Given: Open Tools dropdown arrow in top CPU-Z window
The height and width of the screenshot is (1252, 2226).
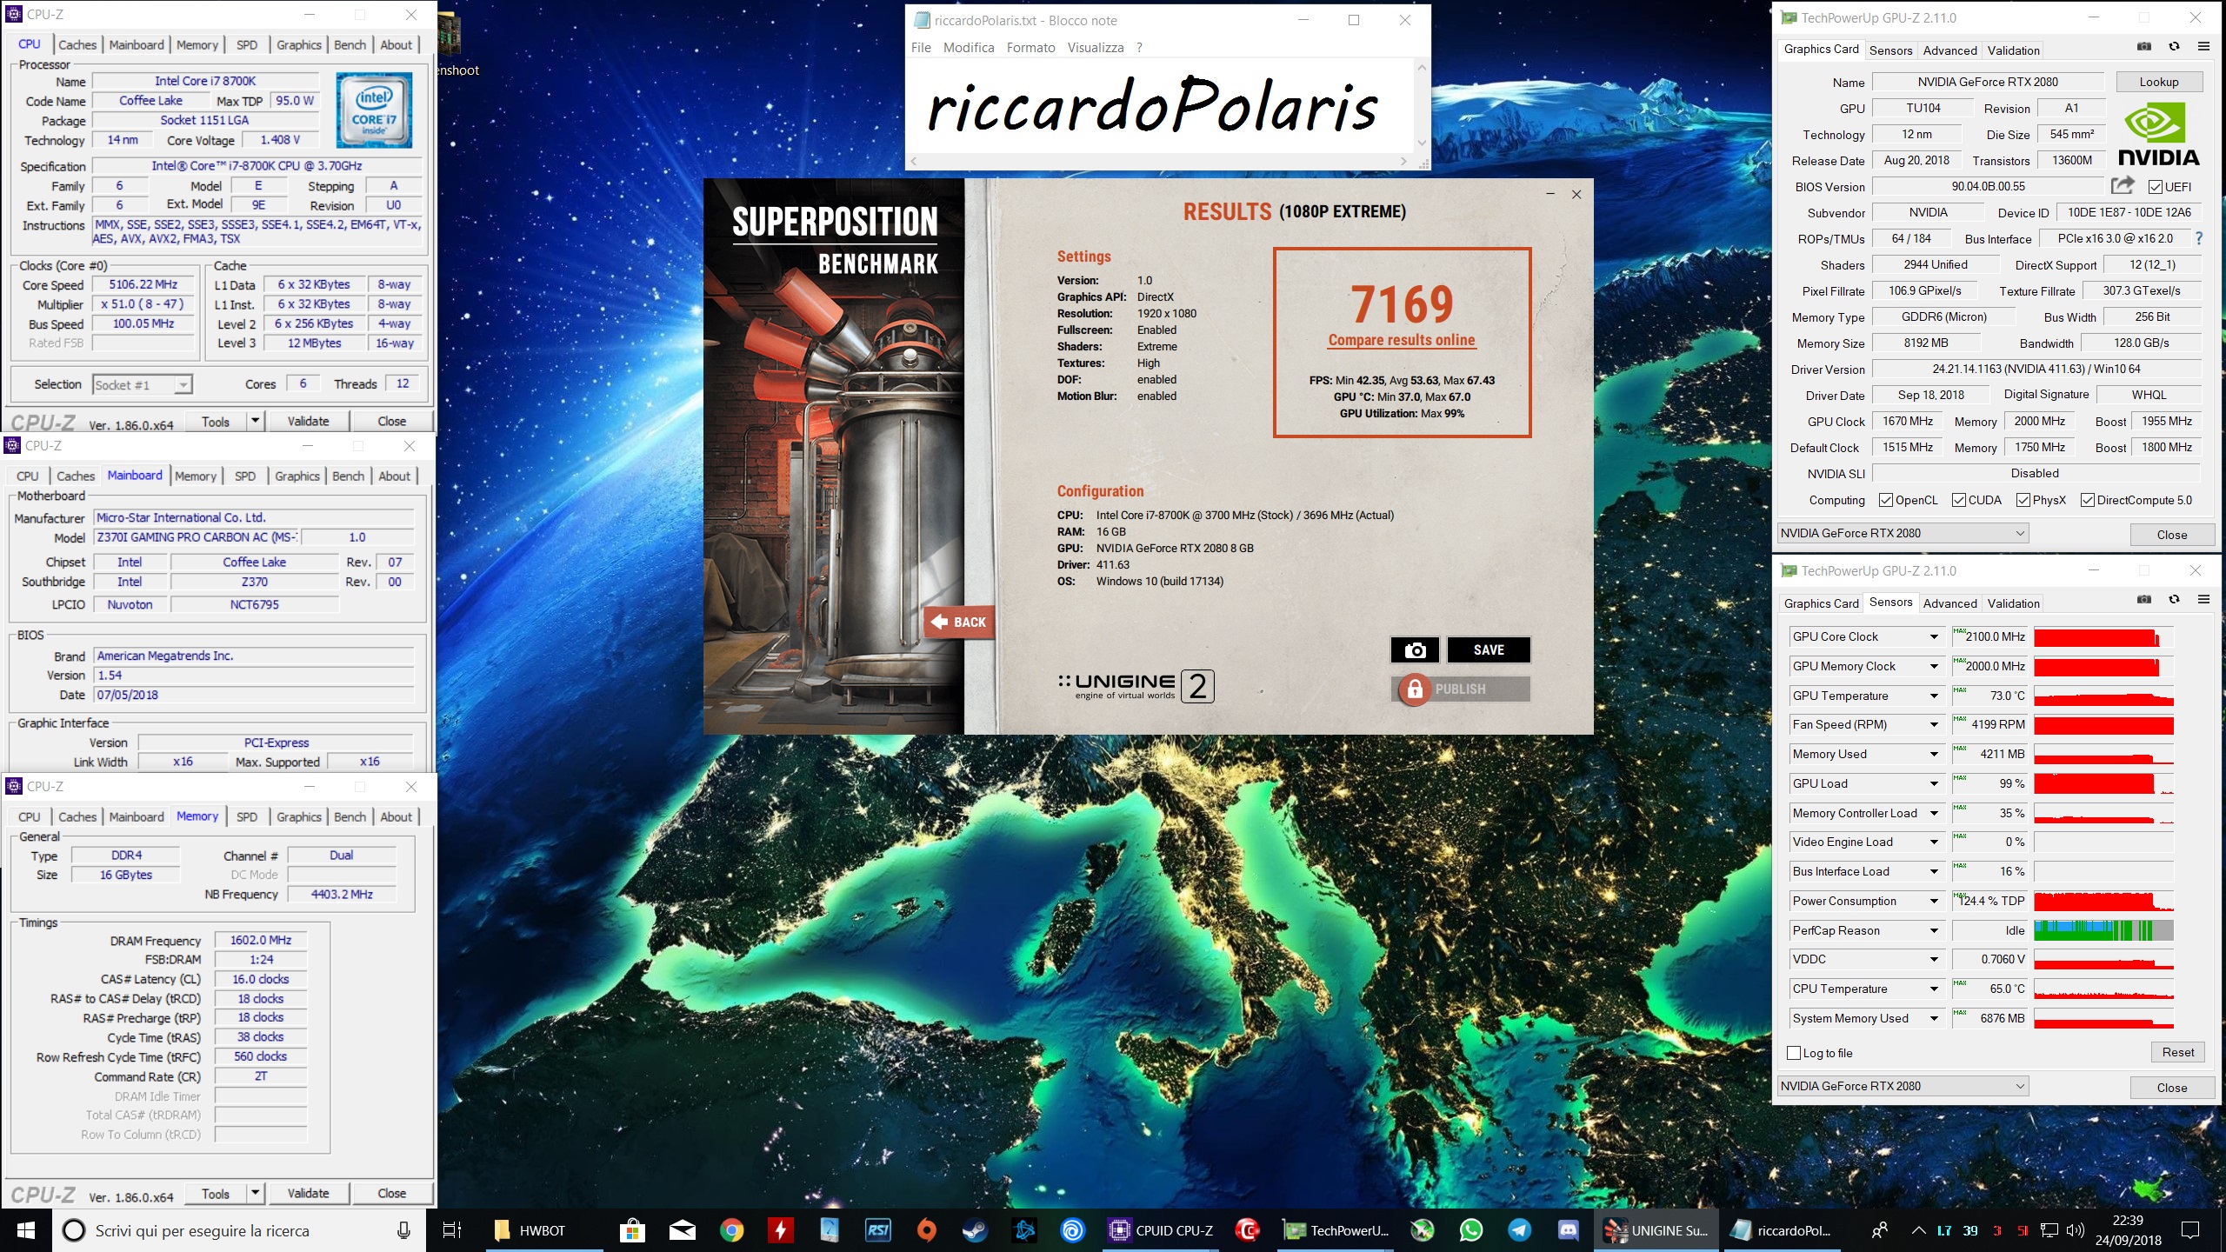Looking at the screenshot, I should pyautogui.click(x=256, y=421).
